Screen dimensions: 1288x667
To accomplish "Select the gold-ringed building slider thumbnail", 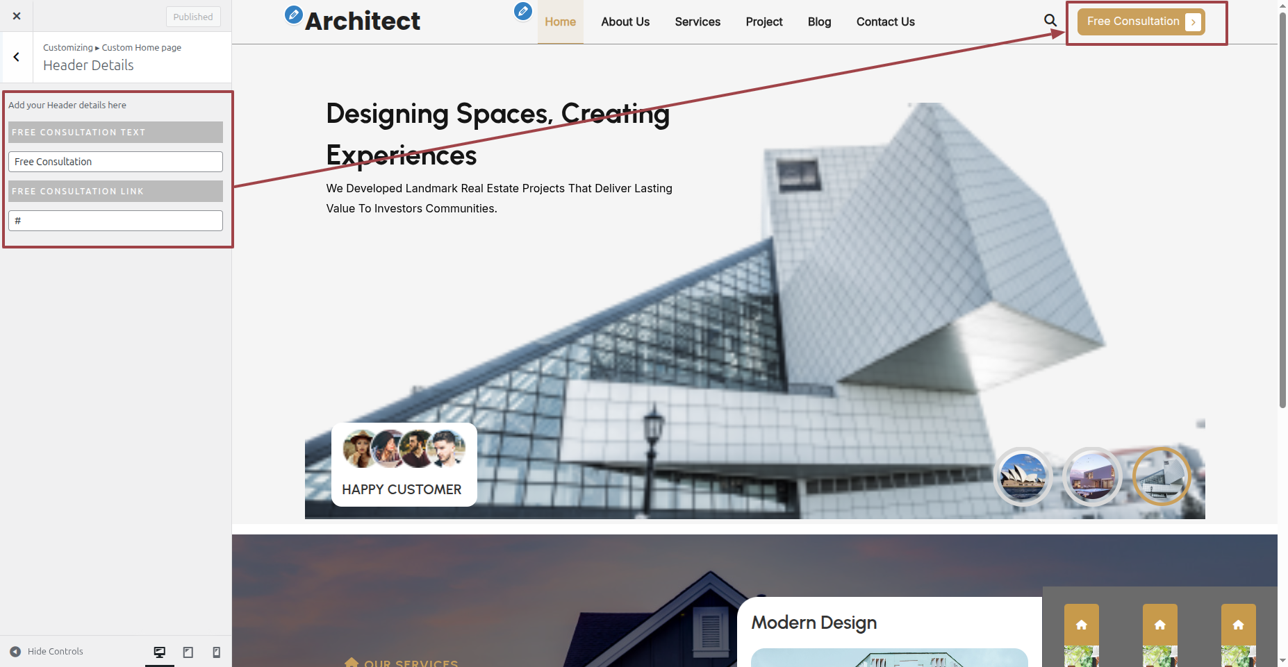I will (x=1162, y=477).
